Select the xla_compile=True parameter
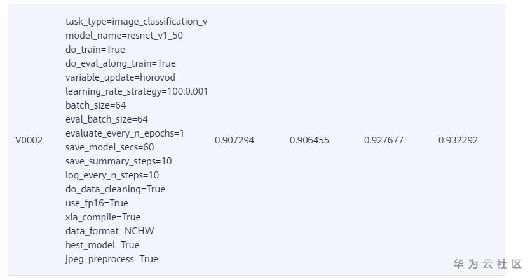The image size is (530, 280). [x=103, y=217]
